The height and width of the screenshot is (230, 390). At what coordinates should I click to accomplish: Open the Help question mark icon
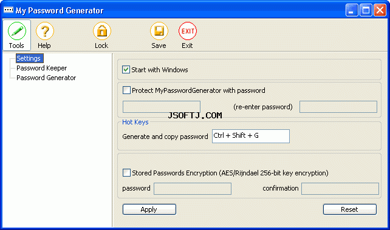(x=45, y=31)
